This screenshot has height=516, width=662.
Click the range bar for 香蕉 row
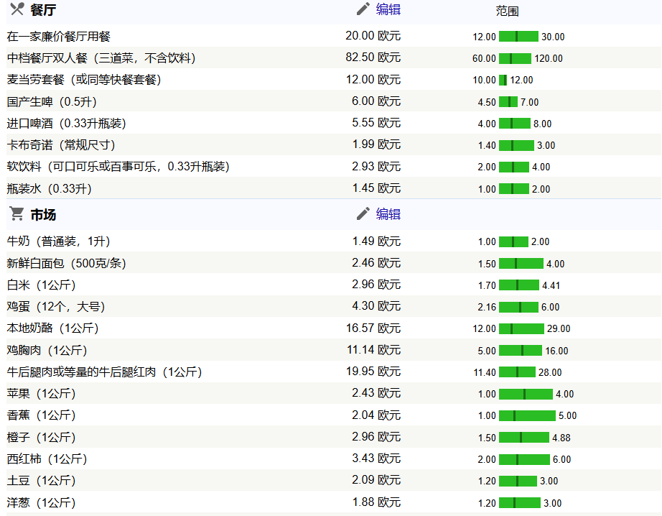pyautogui.click(x=527, y=415)
